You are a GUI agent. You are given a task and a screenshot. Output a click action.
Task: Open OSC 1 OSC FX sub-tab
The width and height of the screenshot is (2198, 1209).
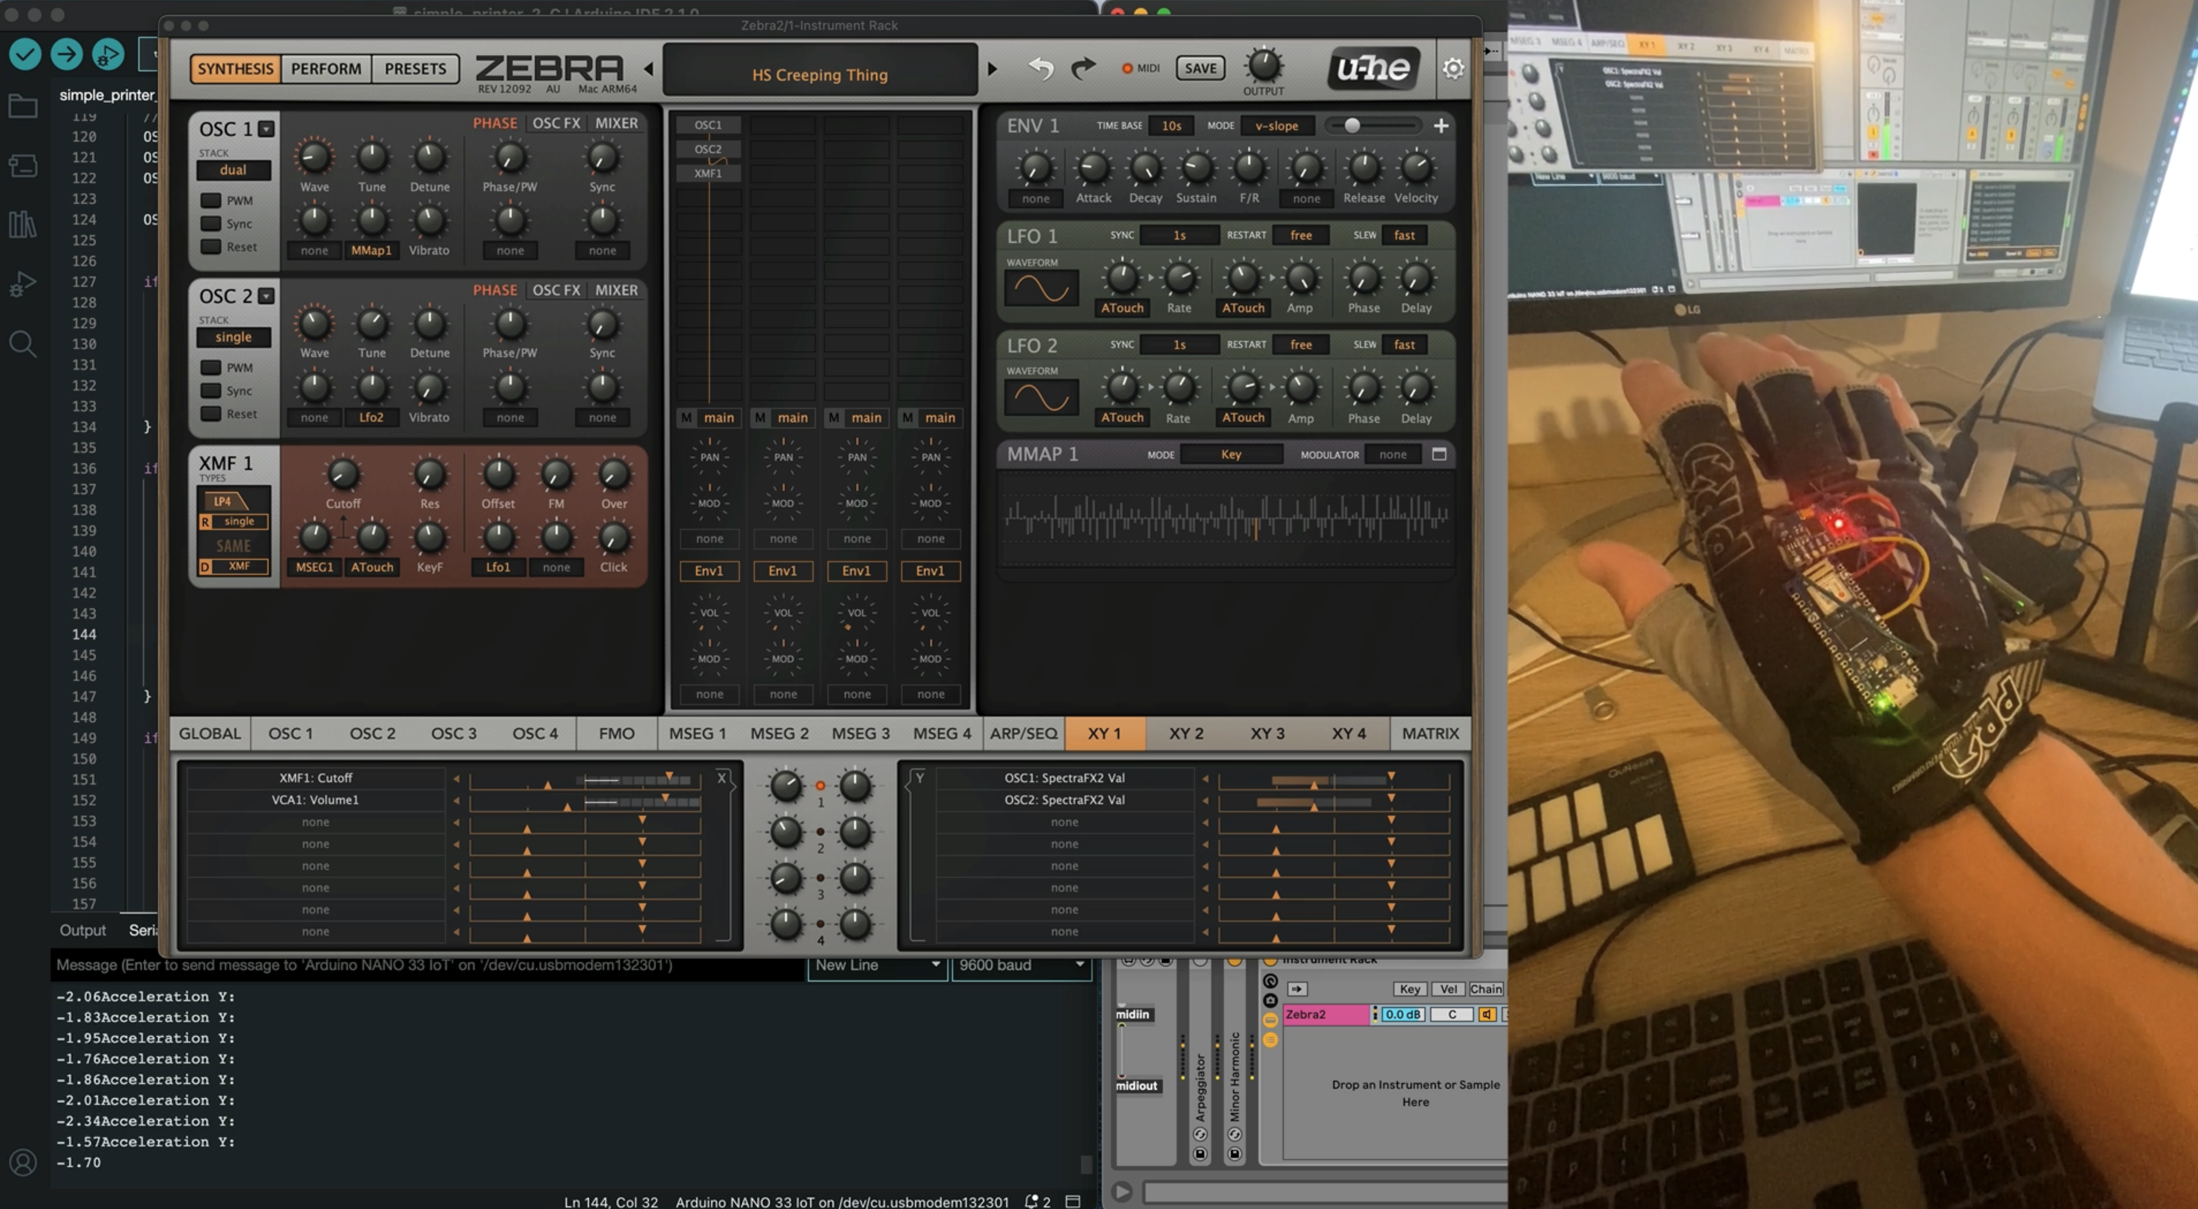[x=556, y=123]
